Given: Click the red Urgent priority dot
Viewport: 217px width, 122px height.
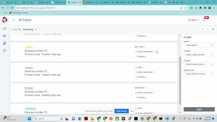Looking at the screenshot, I should [x=136, y=47].
